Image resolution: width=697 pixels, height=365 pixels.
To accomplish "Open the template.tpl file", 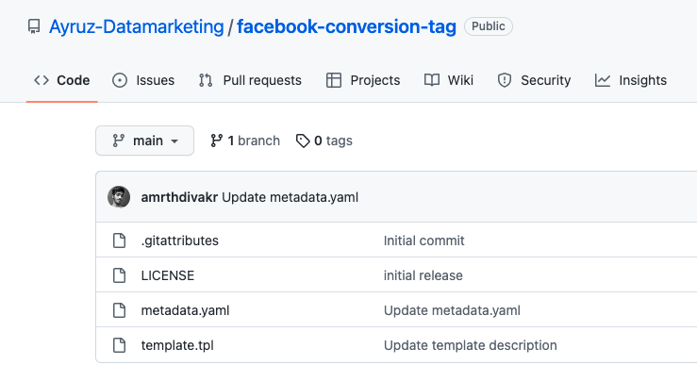I will click(x=177, y=345).
